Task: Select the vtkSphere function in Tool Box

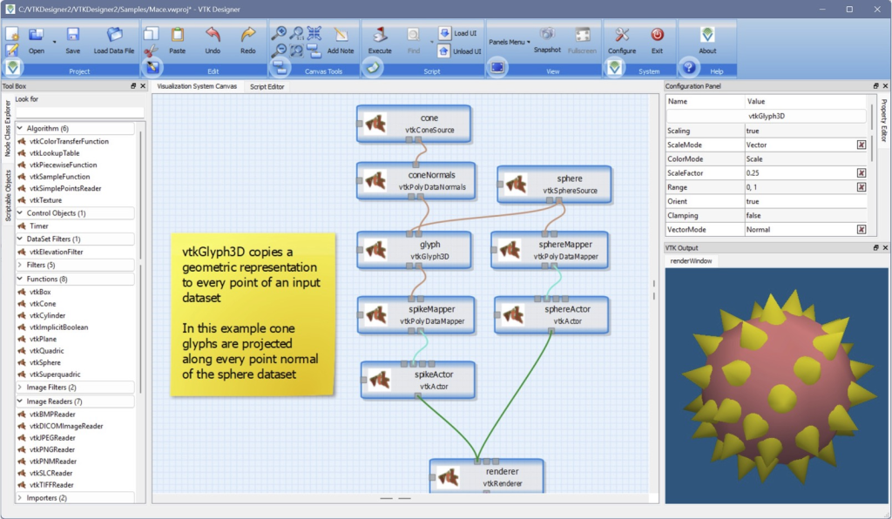Action: [45, 362]
